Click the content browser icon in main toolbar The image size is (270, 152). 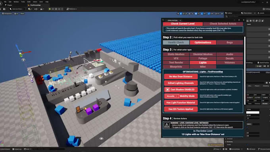4,9
